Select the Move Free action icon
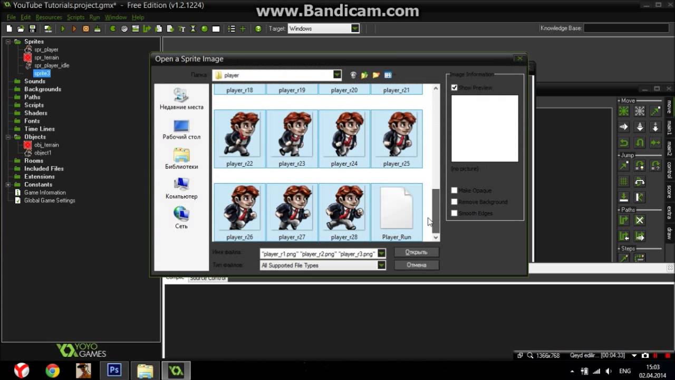675x380 pixels. (x=640, y=111)
